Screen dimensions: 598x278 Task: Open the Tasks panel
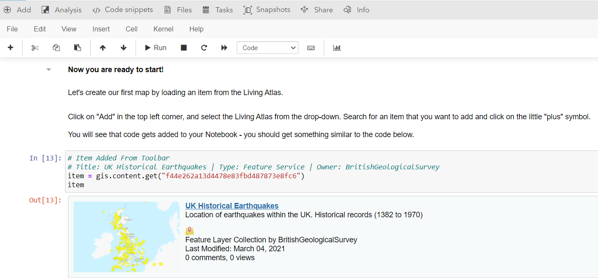pyautogui.click(x=218, y=10)
